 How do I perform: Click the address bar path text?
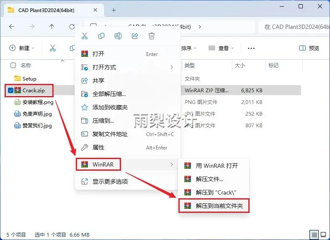tap(159, 27)
